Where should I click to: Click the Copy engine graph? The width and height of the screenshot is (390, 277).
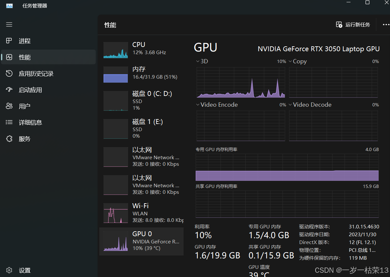[333, 83]
